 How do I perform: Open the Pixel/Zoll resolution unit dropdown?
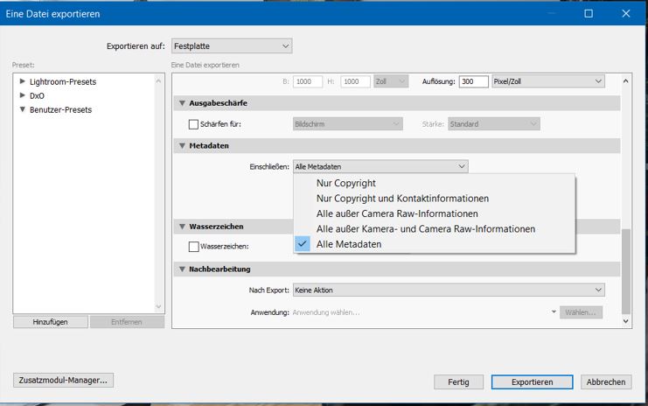click(547, 80)
